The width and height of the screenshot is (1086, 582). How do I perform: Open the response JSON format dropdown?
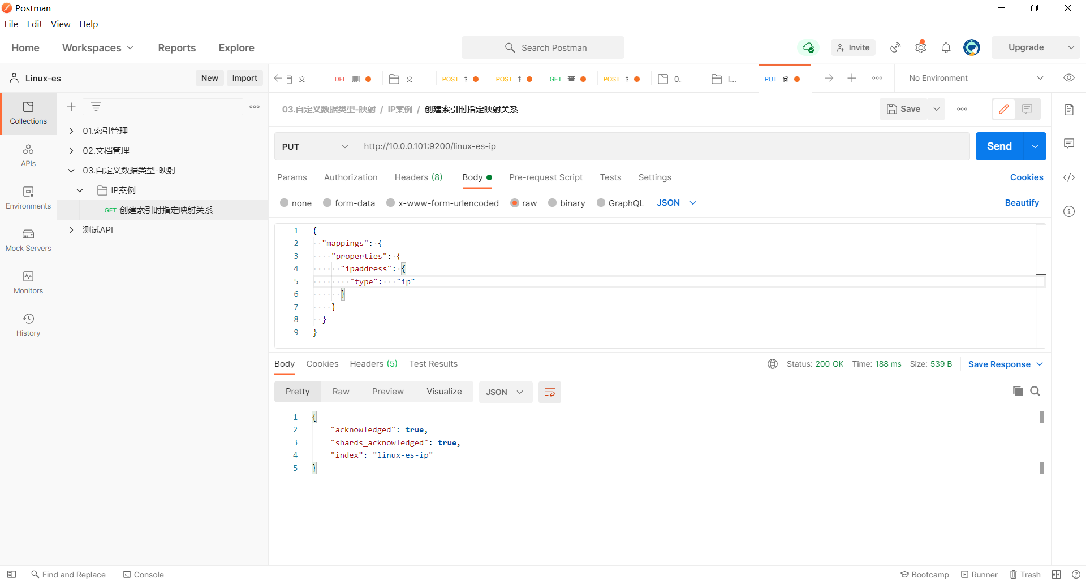(x=506, y=392)
